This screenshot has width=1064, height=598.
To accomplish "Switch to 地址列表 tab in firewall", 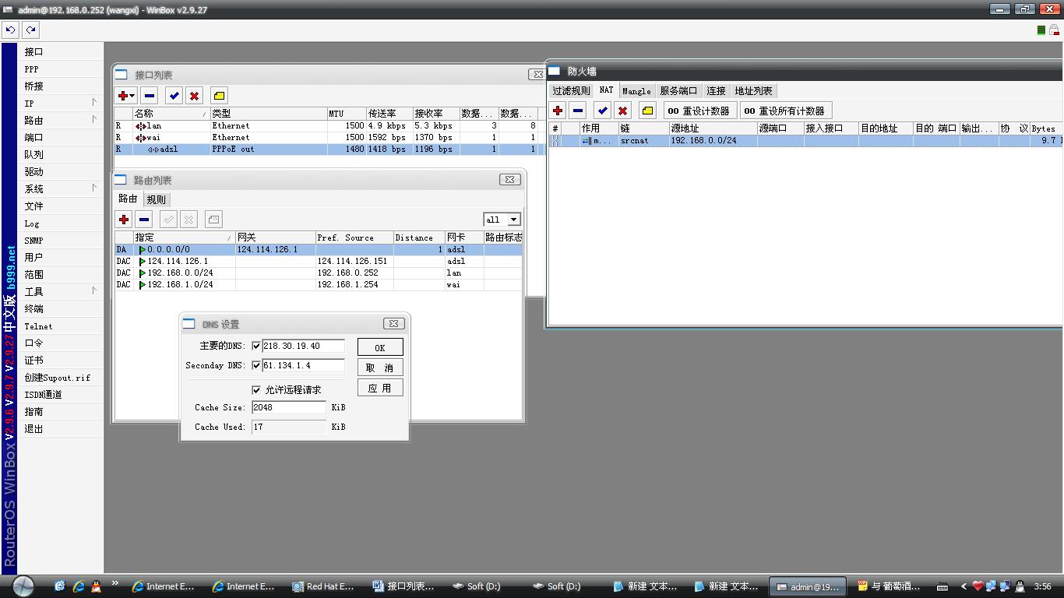I will click(x=753, y=91).
